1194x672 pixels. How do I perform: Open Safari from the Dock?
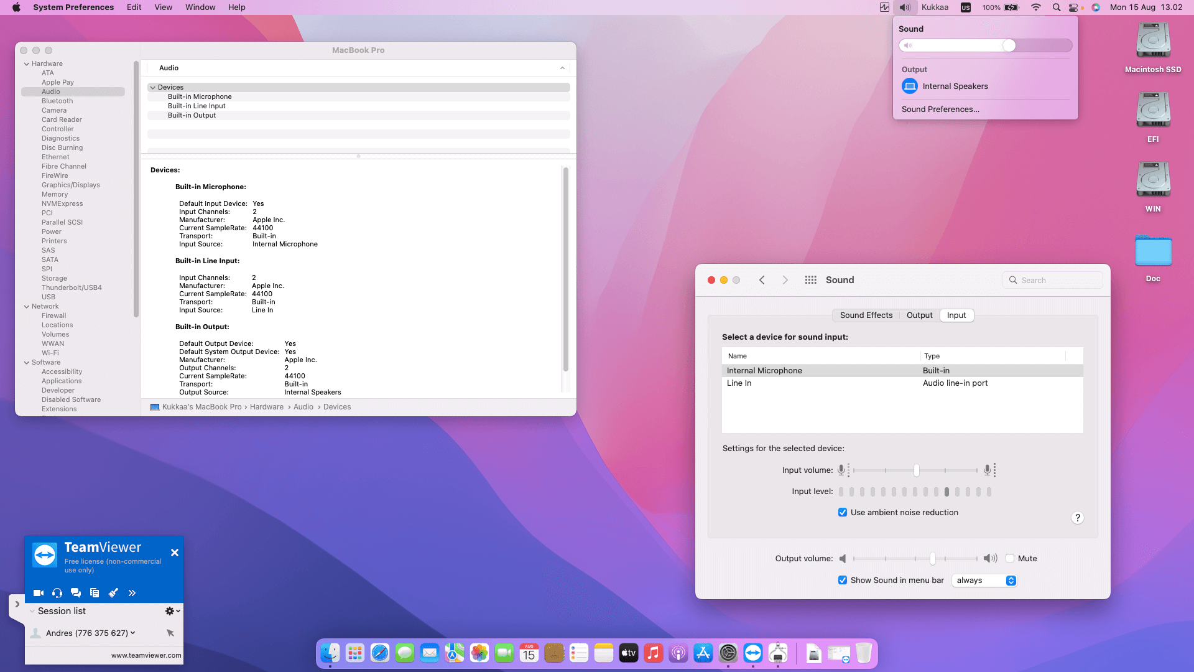[379, 653]
